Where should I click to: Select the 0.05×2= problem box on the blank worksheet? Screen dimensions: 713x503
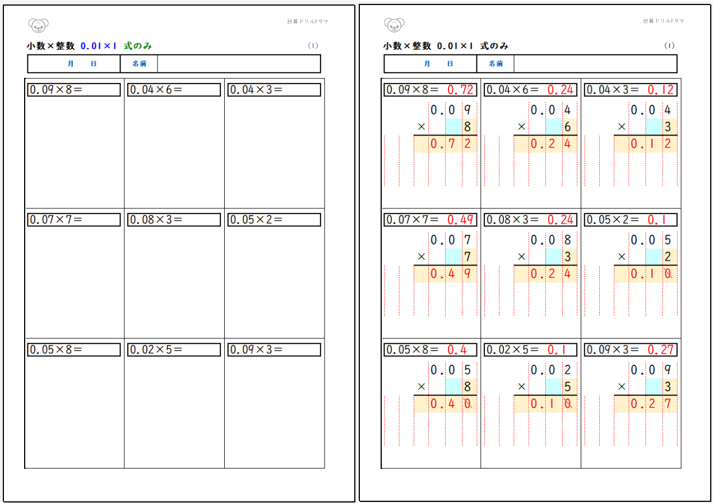(x=274, y=220)
